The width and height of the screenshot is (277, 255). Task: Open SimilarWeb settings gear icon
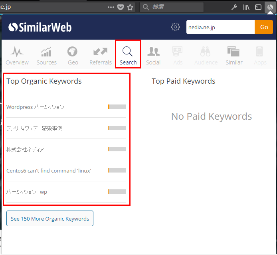(175, 27)
